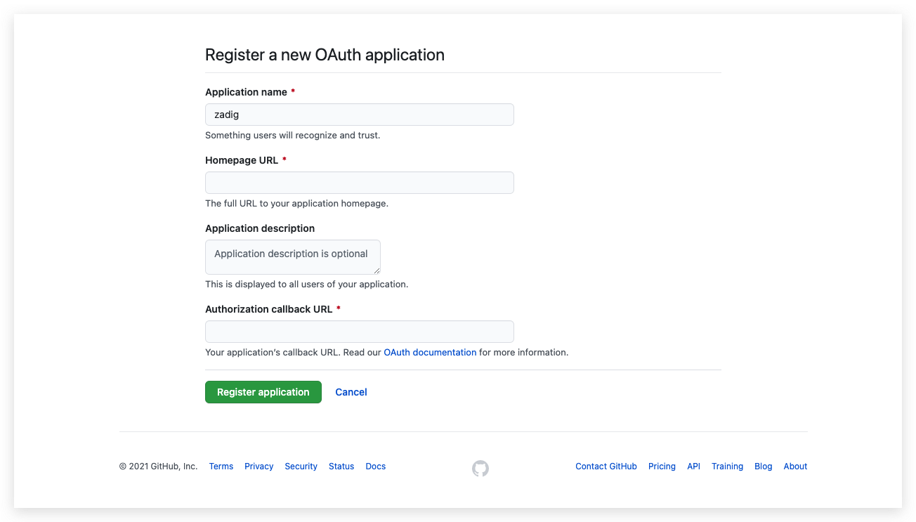
Task: Click the Training link
Action: point(727,466)
